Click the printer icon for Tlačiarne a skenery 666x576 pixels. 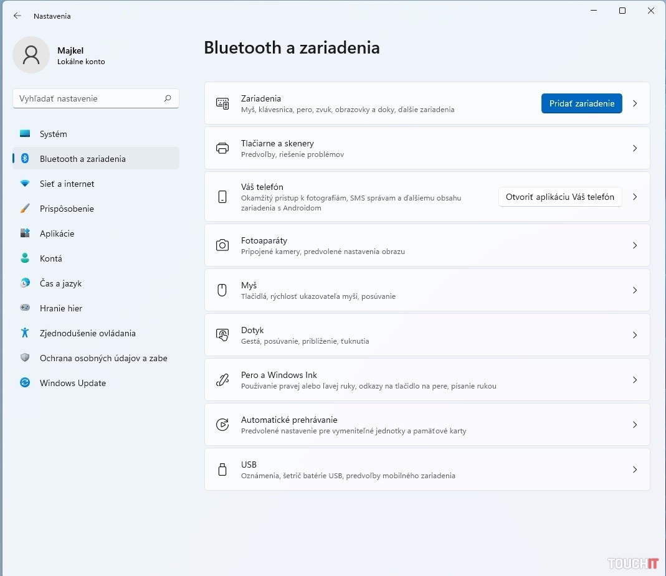(222, 148)
